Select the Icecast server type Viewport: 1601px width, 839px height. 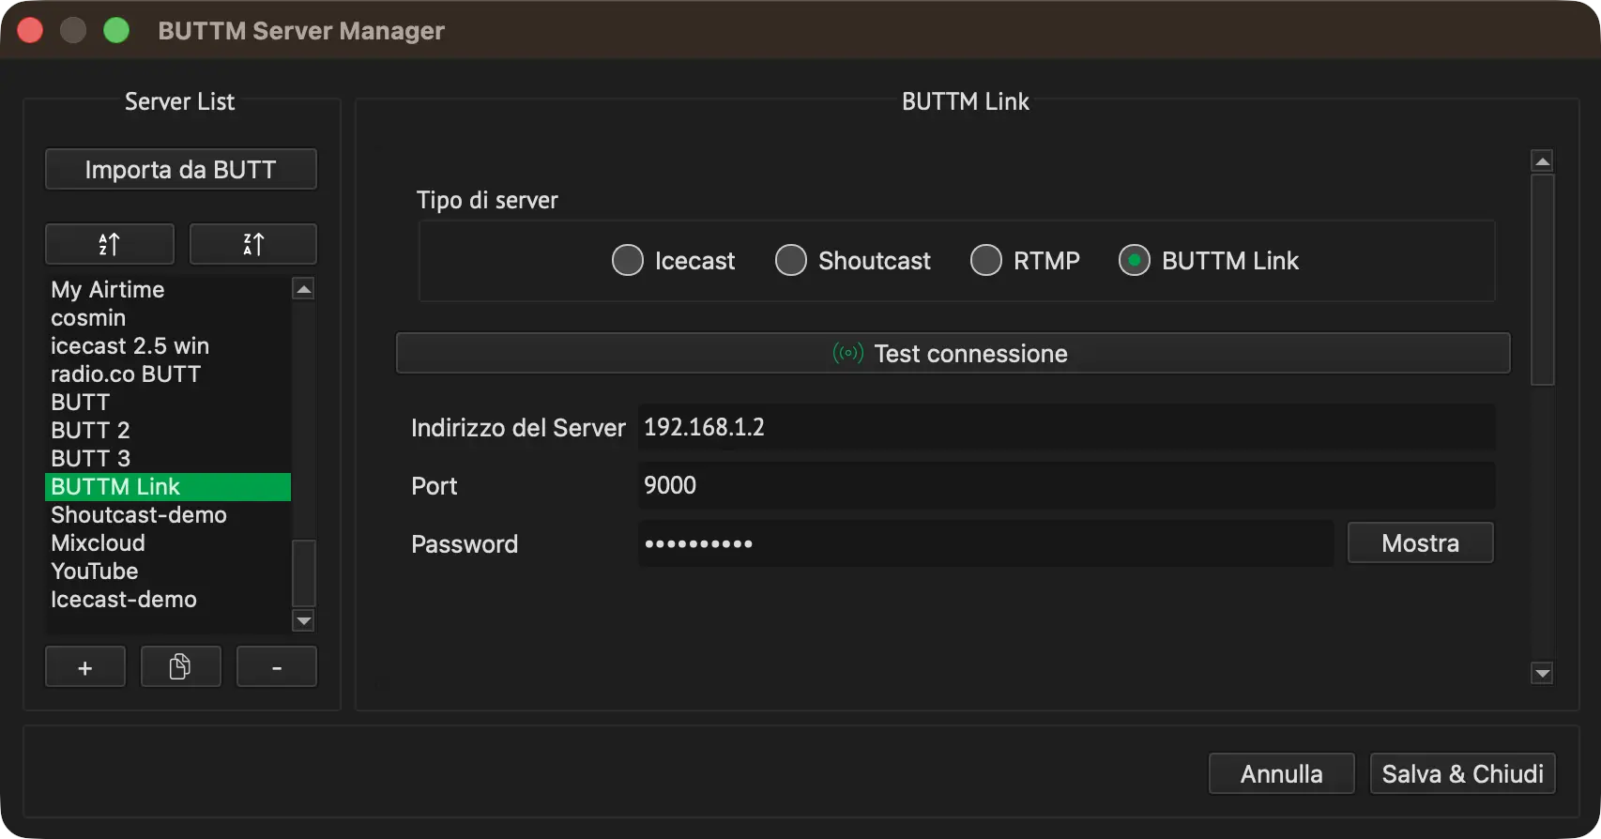pyautogui.click(x=674, y=260)
